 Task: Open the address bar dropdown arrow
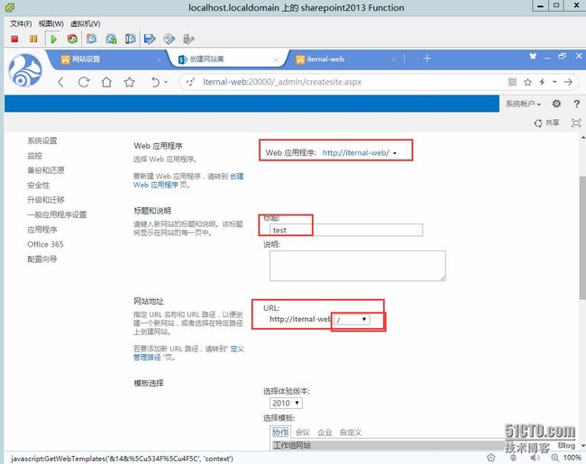[x=554, y=82]
